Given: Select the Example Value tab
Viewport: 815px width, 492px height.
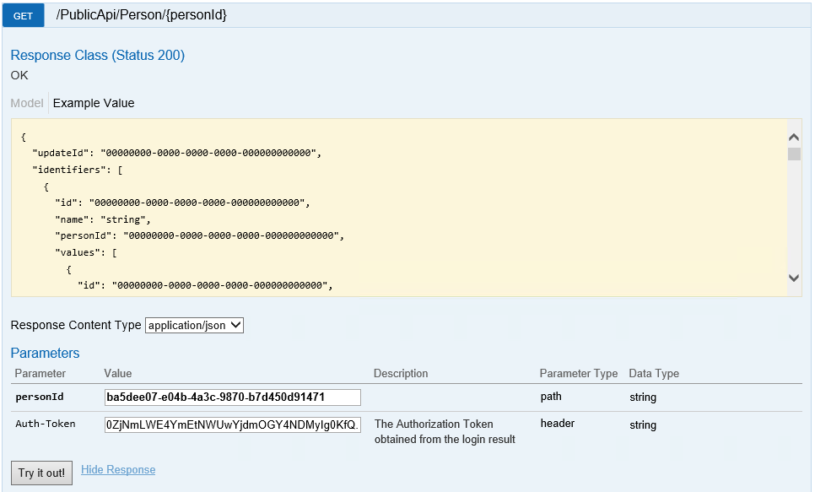Looking at the screenshot, I should tap(95, 103).
